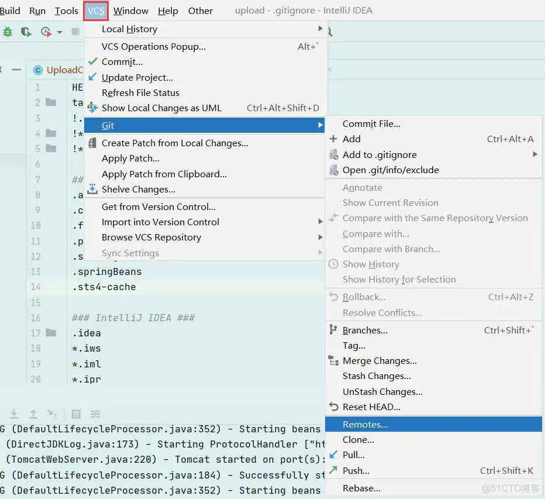The width and height of the screenshot is (545, 499).
Task: Click the calculator-style icon in Run panel toolbar
Action: (76, 414)
